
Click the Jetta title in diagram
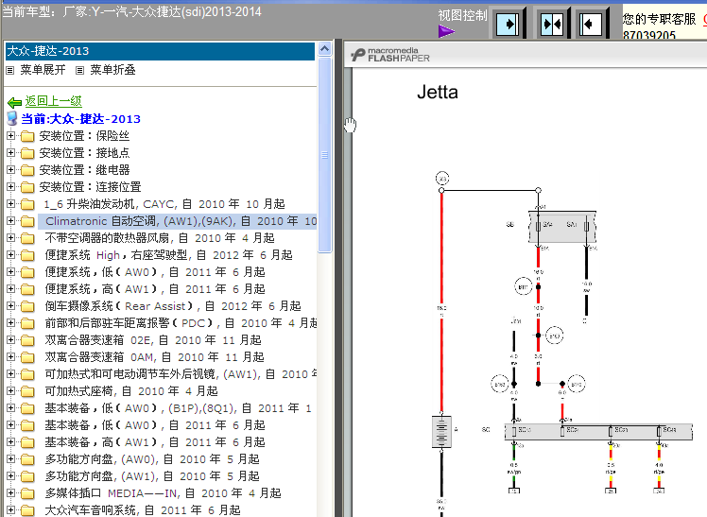click(x=438, y=93)
